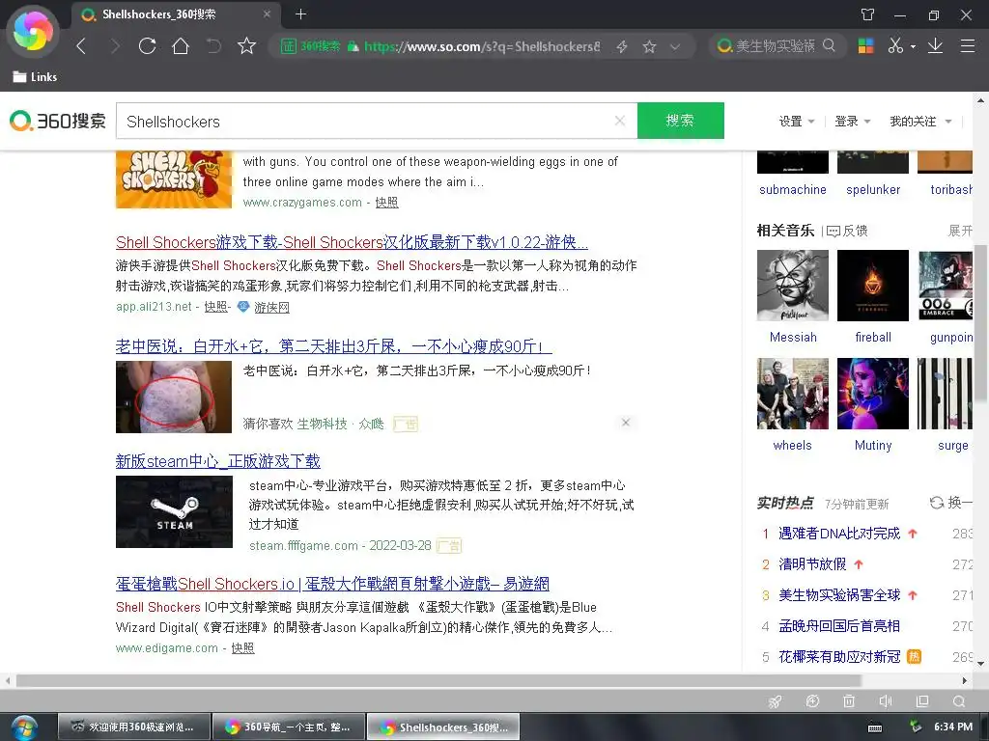Open the colorful apps grid icon
Viewport: 989px width, 741px height.
coord(866,45)
